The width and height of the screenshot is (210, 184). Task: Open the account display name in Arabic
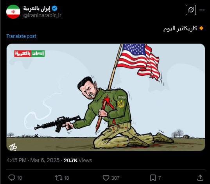[x=37, y=9]
